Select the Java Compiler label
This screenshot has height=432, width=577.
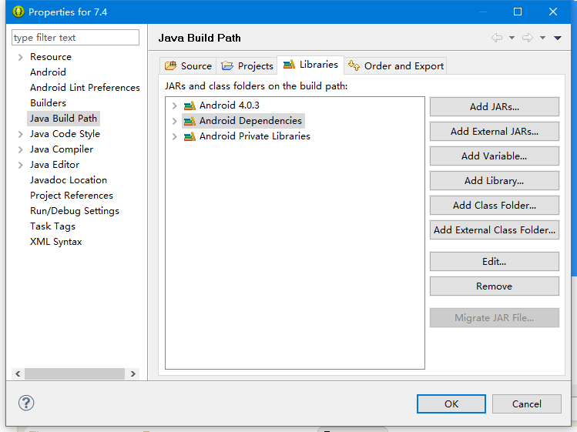point(62,149)
